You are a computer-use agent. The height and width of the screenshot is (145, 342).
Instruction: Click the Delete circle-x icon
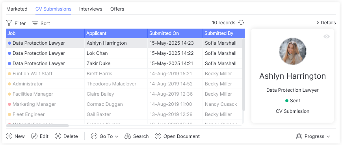[x=58, y=136]
